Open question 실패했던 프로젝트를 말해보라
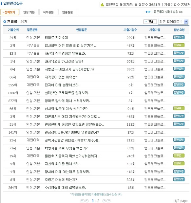191x203 pixels. [x=67, y=93]
